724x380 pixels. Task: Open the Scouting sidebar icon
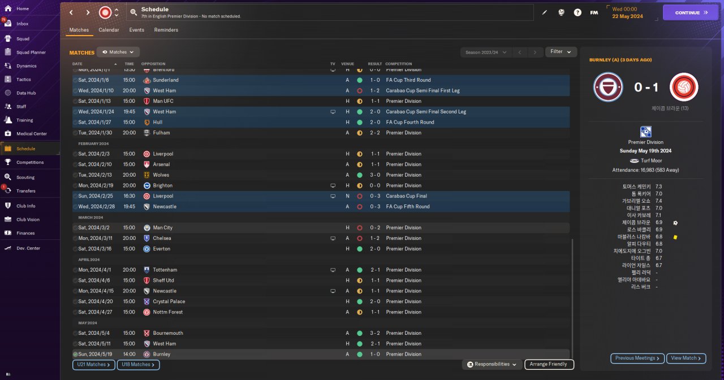tap(8, 177)
